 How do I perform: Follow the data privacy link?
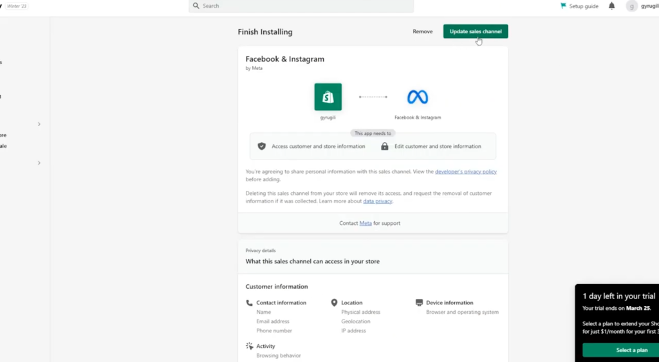[x=377, y=201]
